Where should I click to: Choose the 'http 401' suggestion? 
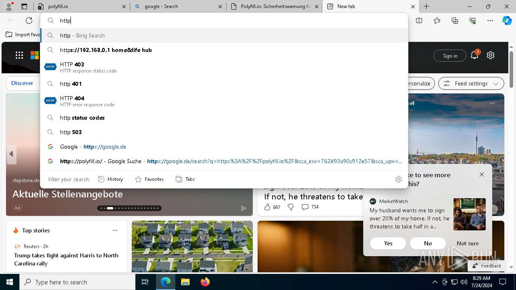coord(224,84)
